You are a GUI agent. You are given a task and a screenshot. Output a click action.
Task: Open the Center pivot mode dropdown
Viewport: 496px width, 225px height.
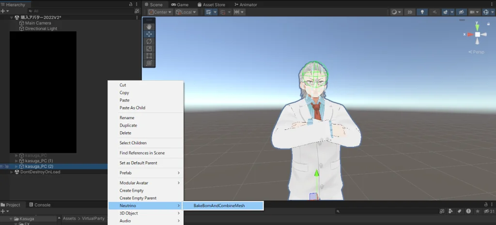click(160, 12)
